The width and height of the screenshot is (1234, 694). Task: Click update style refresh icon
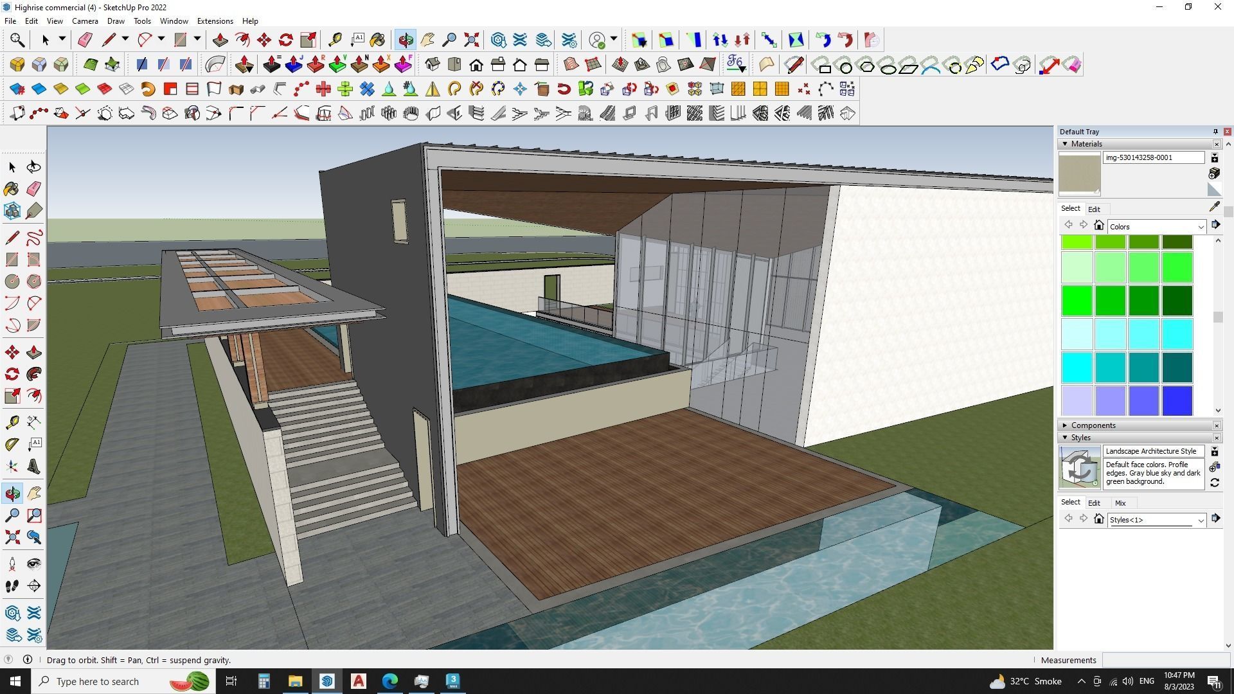pos(1215,483)
